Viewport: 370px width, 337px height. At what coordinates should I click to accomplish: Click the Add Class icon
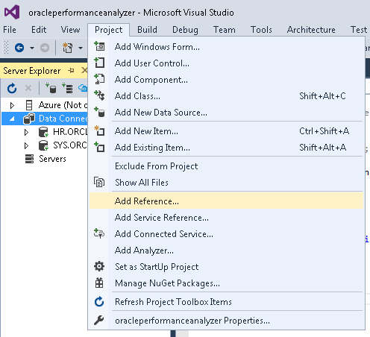tap(99, 95)
